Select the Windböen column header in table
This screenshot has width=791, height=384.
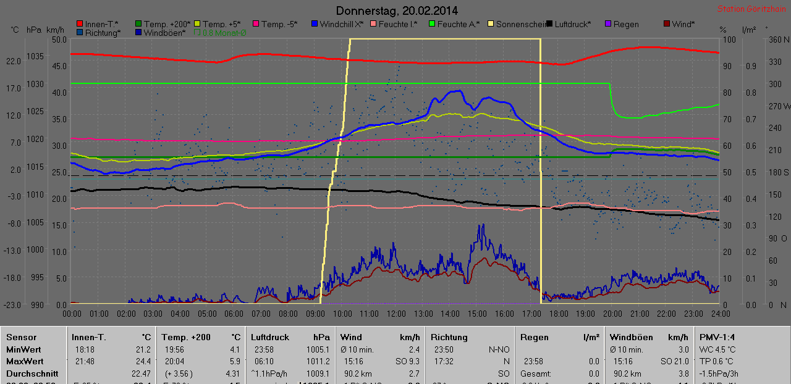click(631, 337)
